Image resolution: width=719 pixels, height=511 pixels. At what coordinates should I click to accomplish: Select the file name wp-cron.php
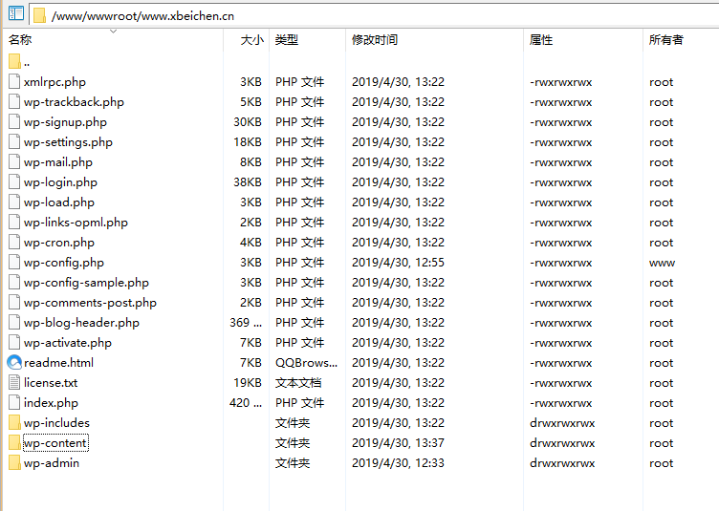tap(59, 243)
